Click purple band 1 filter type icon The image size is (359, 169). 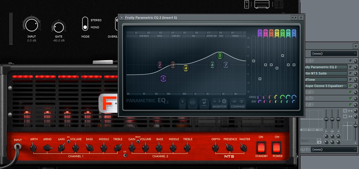[260, 32]
